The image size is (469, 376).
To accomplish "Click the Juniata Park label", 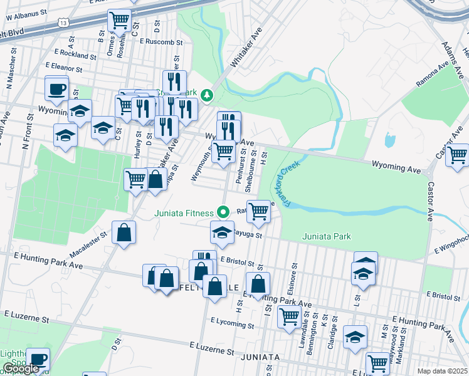I will (327, 236).
